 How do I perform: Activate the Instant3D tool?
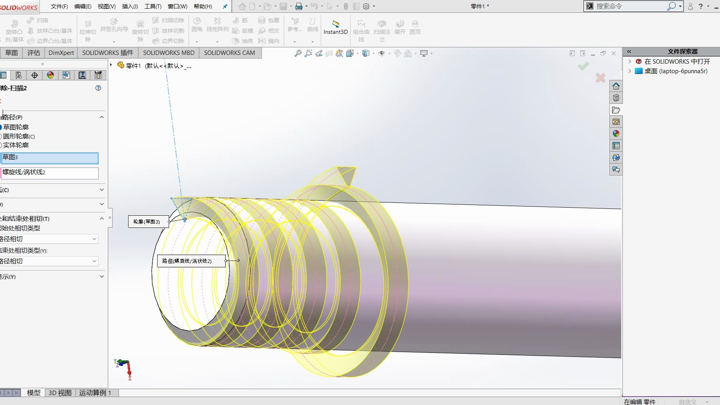click(x=335, y=28)
